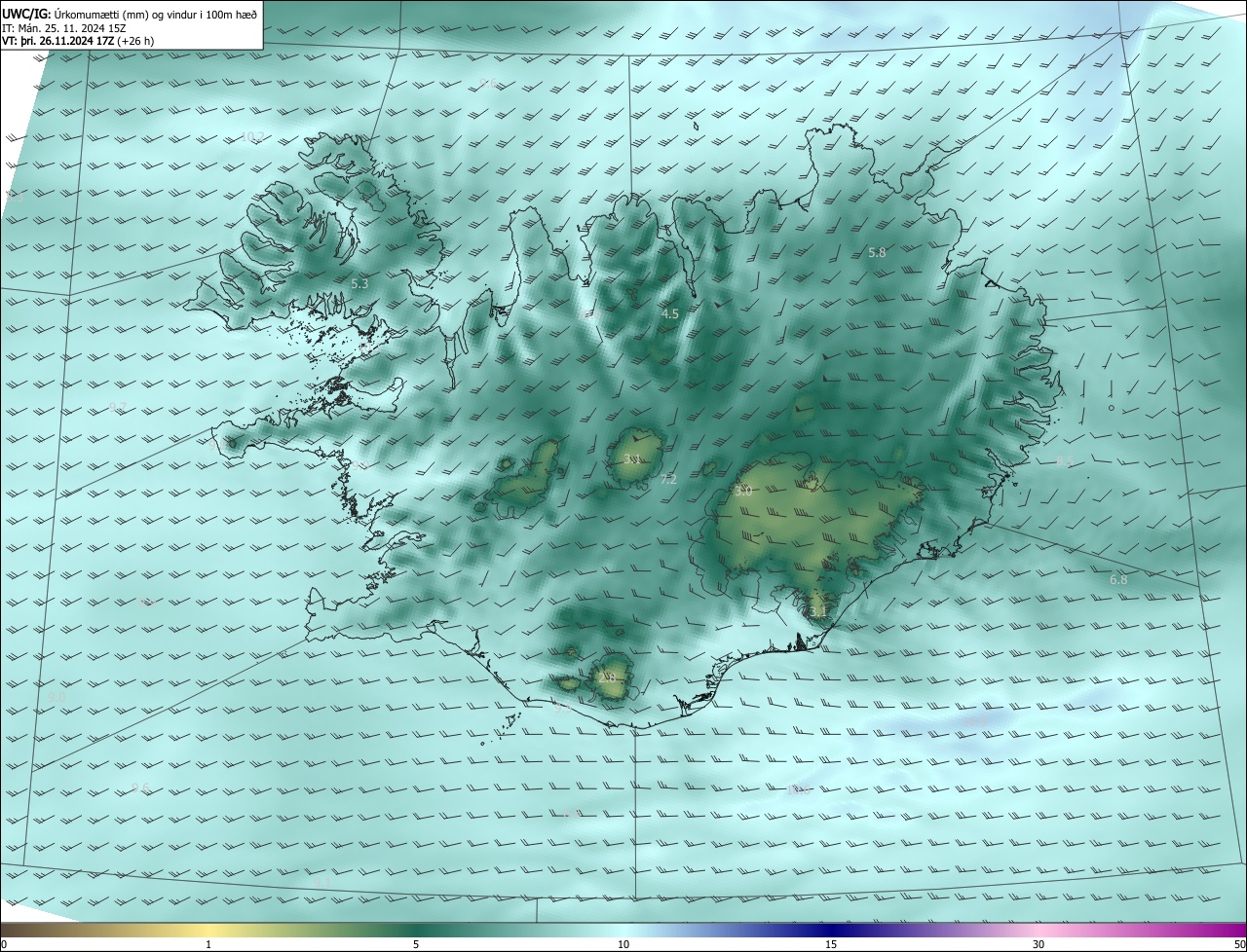Click the 10.2 value label in the northwest sea
This screenshot has width=1247, height=952.
coord(251,136)
